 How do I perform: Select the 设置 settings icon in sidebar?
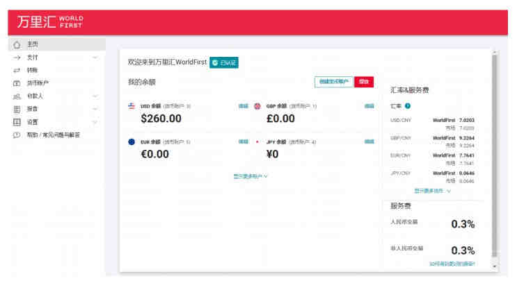[x=17, y=122]
